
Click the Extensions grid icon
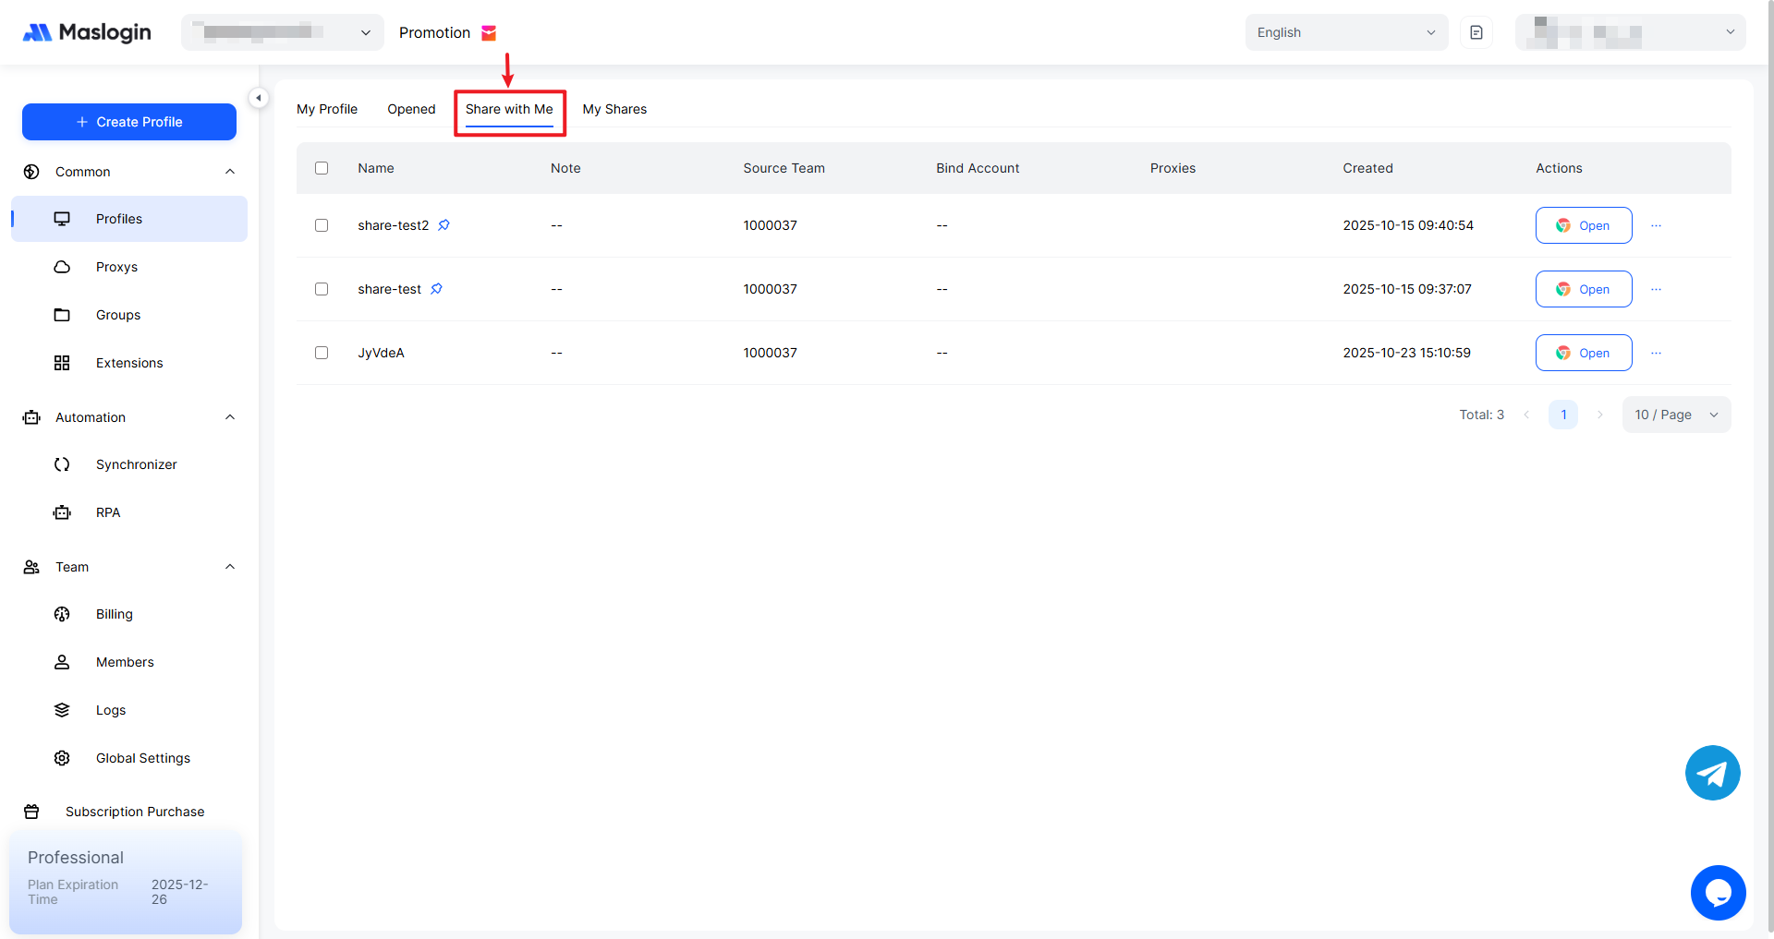coord(62,363)
